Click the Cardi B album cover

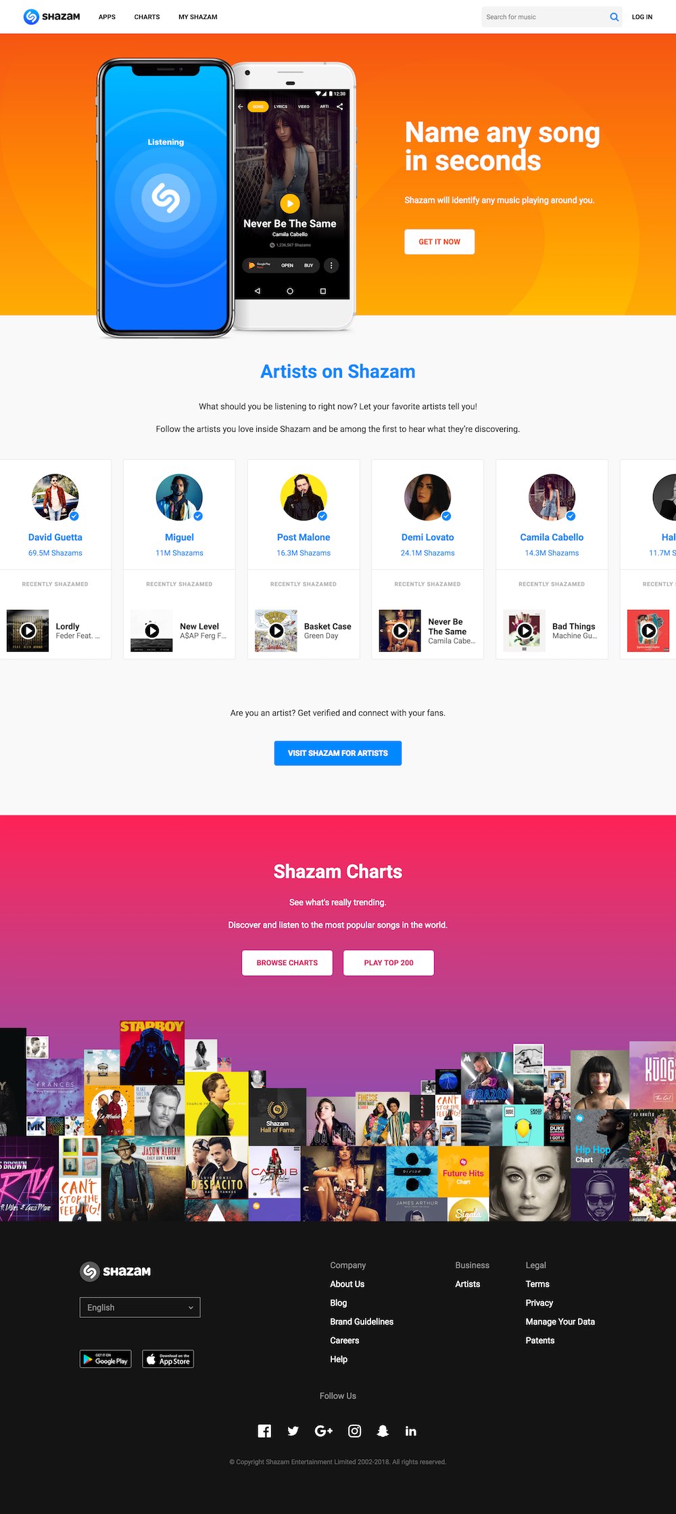[x=274, y=1173]
